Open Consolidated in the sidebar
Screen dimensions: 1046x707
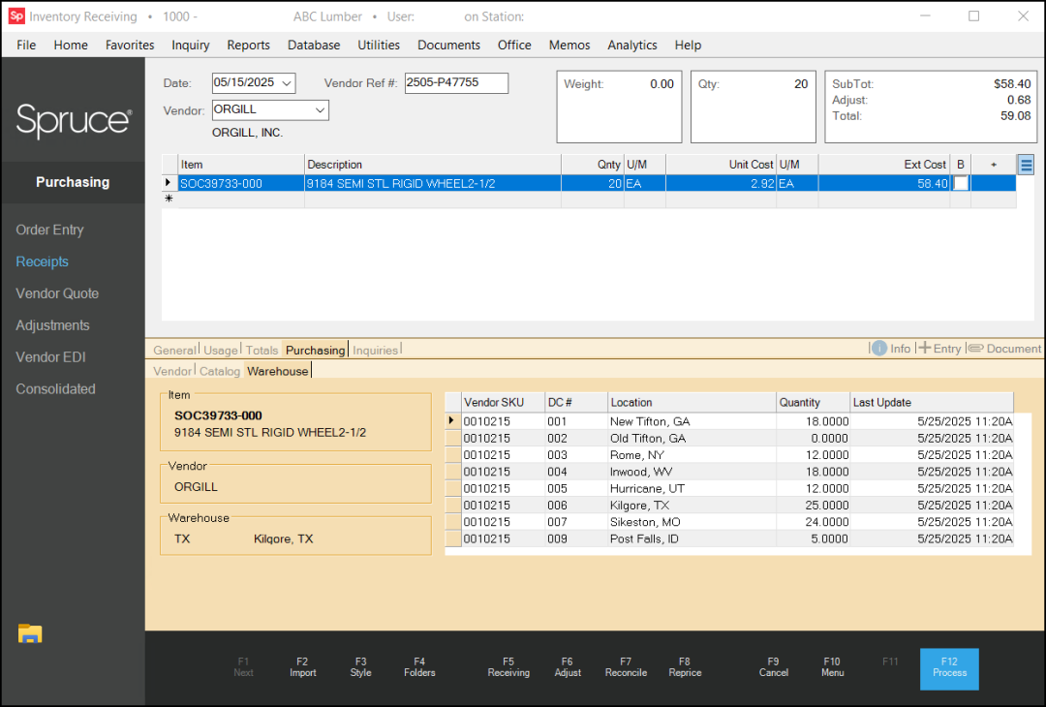coord(55,389)
